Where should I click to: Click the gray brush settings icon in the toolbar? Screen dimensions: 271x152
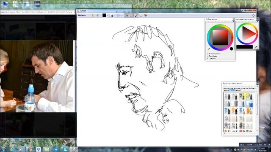click(x=119, y=16)
